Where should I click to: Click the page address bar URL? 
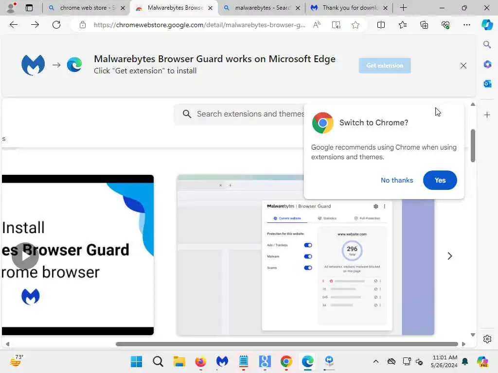(x=199, y=25)
